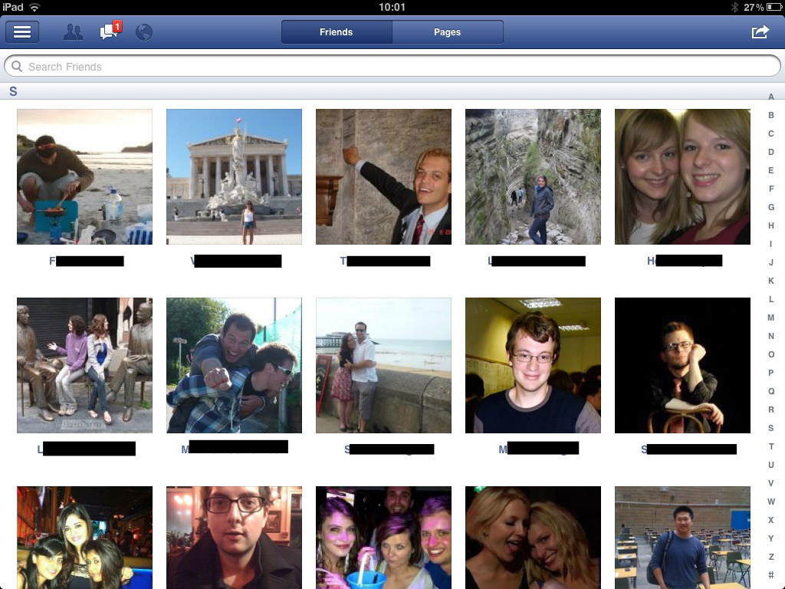Image resolution: width=785 pixels, height=589 pixels.
Task: Jump to letter C in index
Action: click(x=771, y=133)
